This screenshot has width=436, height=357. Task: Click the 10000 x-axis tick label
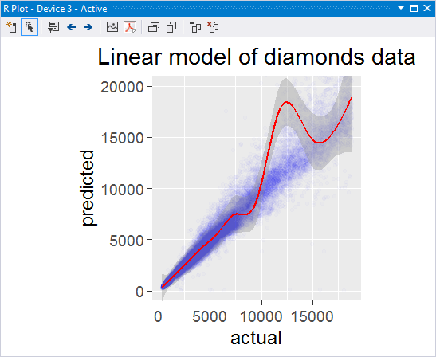261,316
